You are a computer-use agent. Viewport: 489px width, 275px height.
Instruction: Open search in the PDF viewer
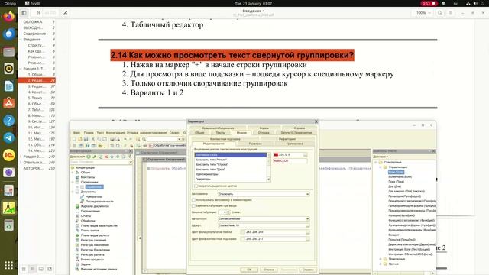440,13
